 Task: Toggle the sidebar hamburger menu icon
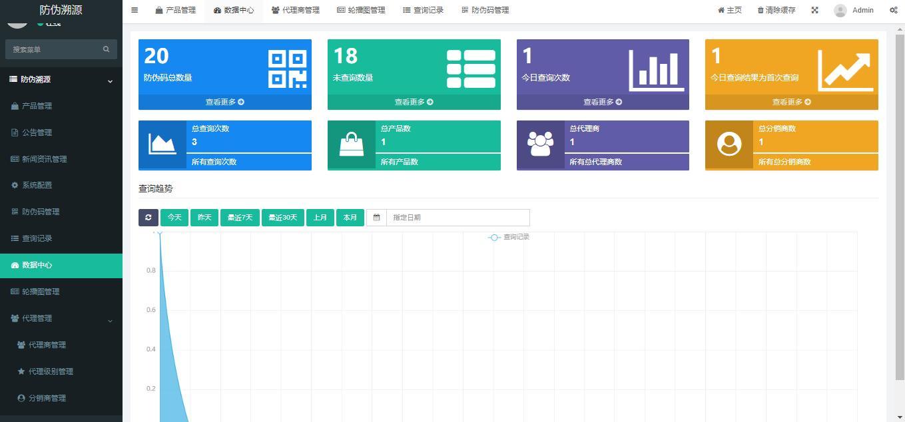pyautogui.click(x=135, y=10)
